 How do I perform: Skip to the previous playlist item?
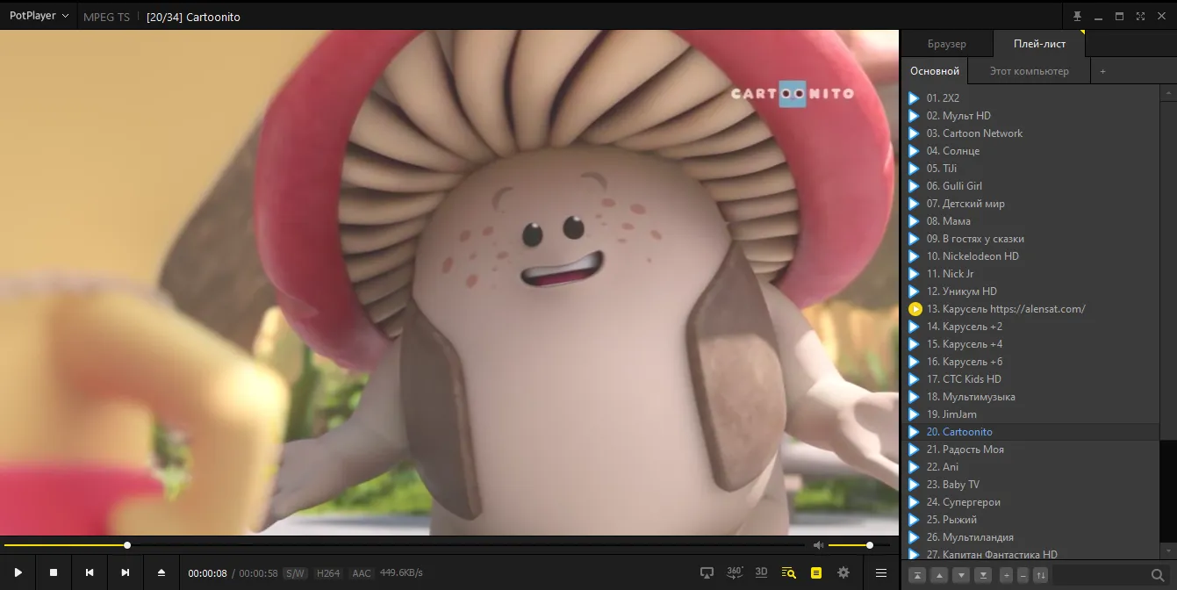pyautogui.click(x=90, y=572)
